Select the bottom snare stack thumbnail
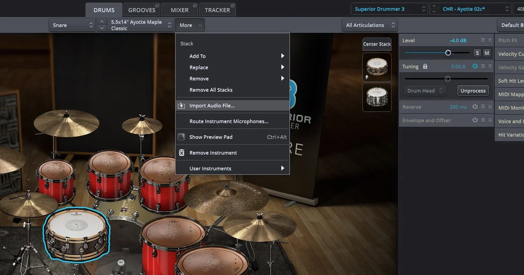 (377, 97)
